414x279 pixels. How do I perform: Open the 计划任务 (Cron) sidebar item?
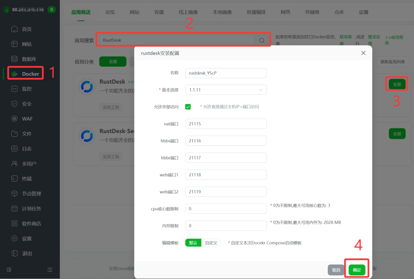29,208
